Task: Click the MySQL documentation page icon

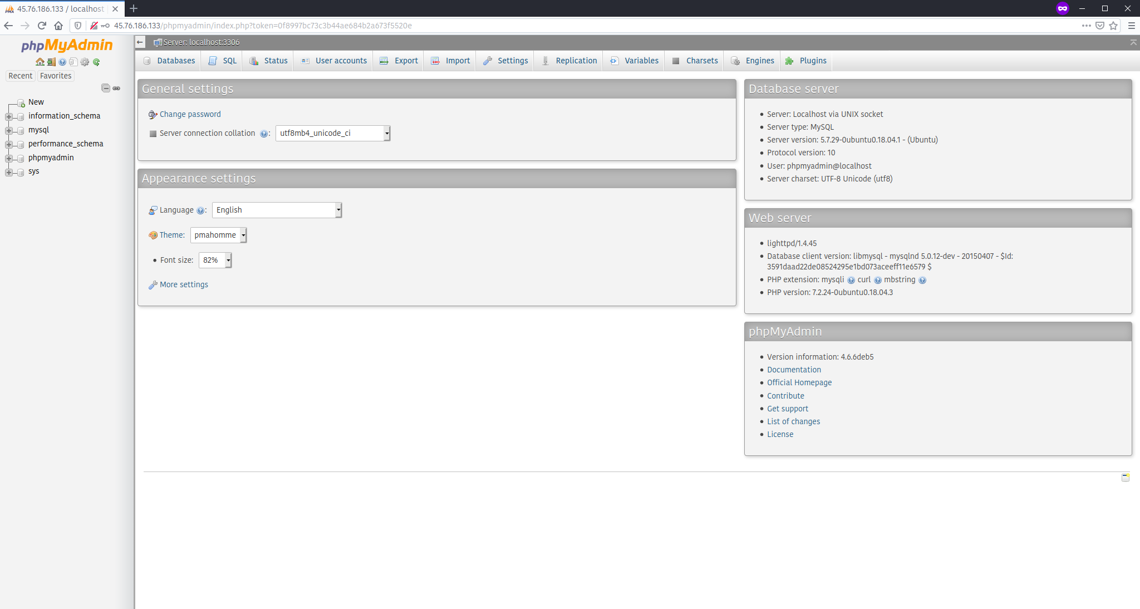Action: coord(73,62)
